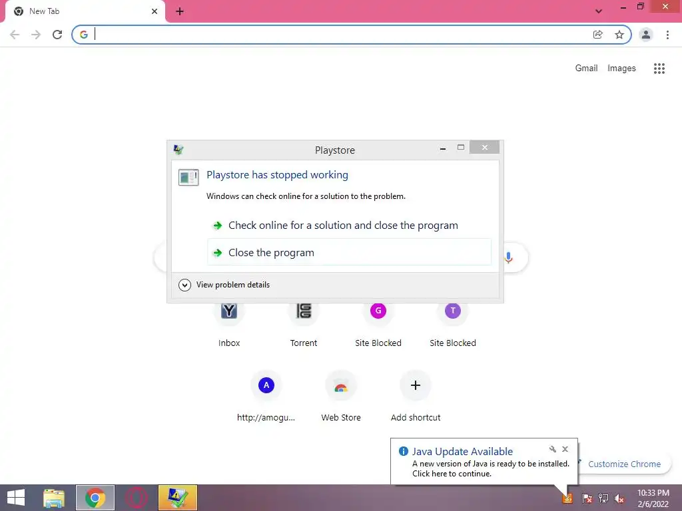Image resolution: width=682 pixels, height=511 pixels.
Task: Open the Images link
Action: point(621,69)
